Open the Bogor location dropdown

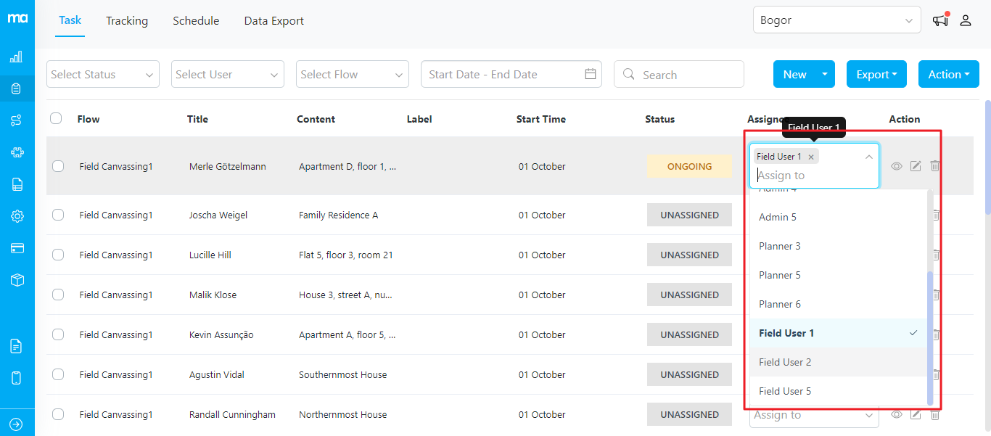pos(836,20)
